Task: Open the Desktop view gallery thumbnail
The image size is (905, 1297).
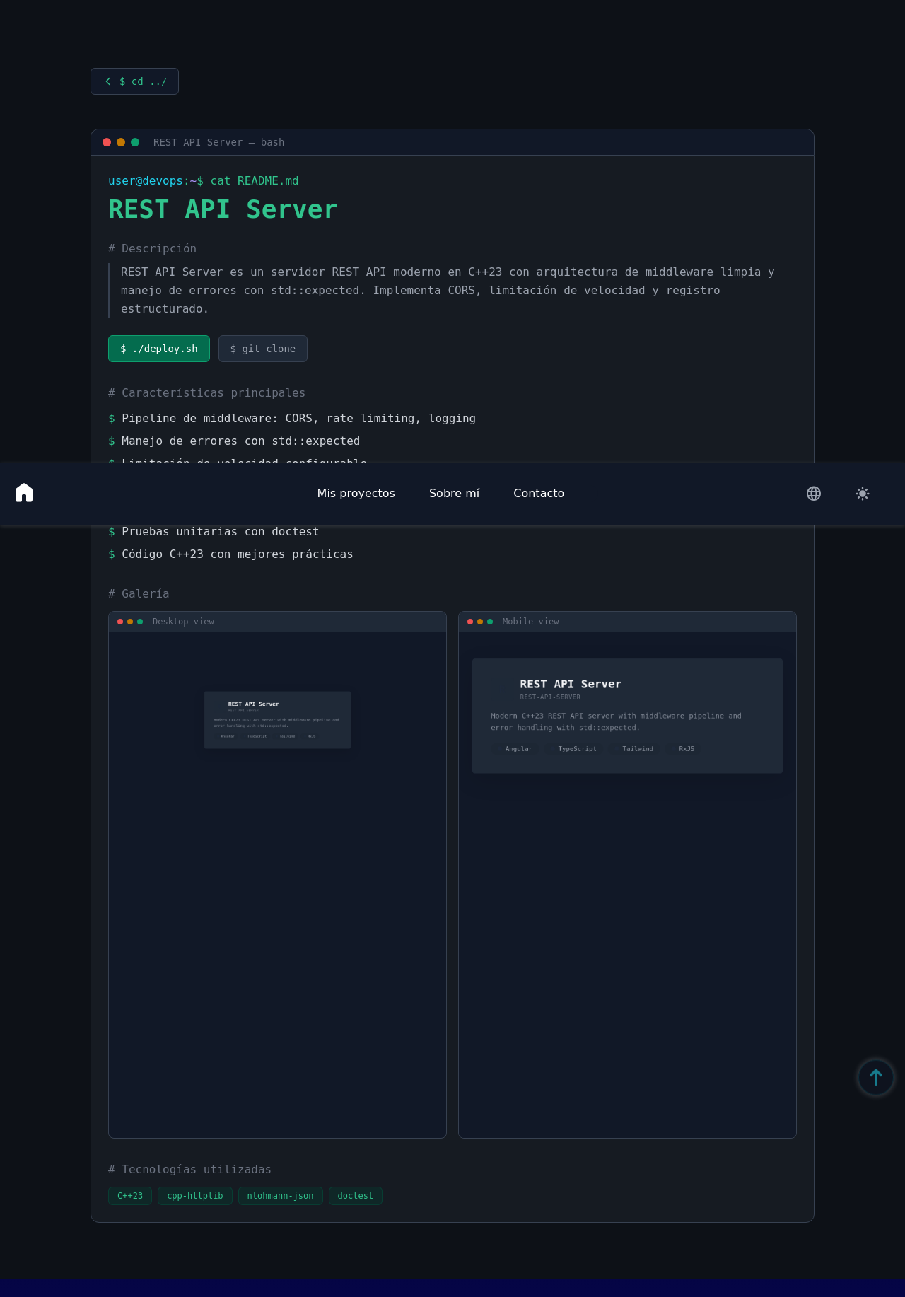Action: click(277, 884)
